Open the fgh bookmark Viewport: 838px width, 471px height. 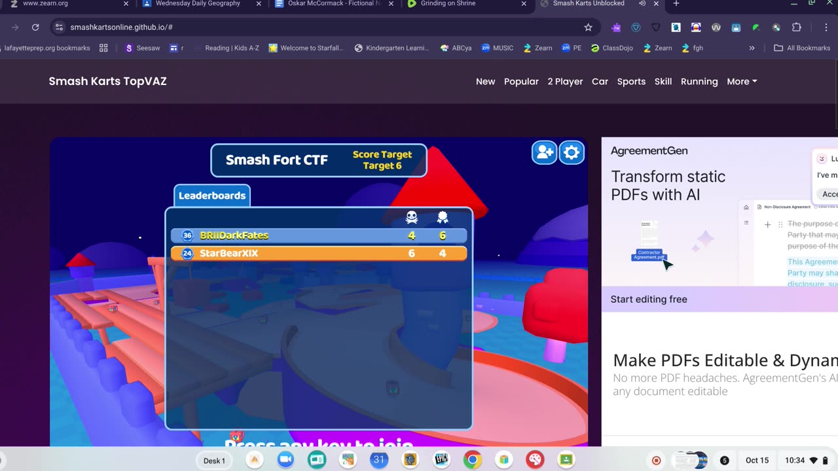pyautogui.click(x=692, y=48)
